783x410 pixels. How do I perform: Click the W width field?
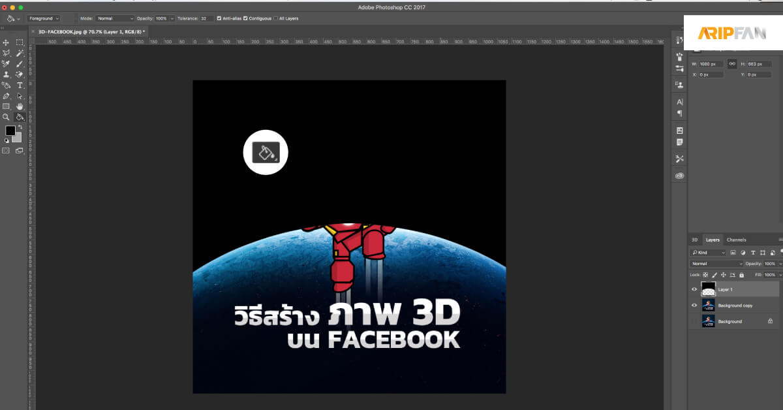(x=711, y=64)
